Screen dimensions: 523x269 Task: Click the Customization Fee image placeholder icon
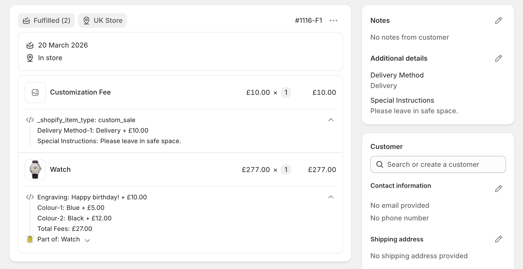tap(35, 92)
